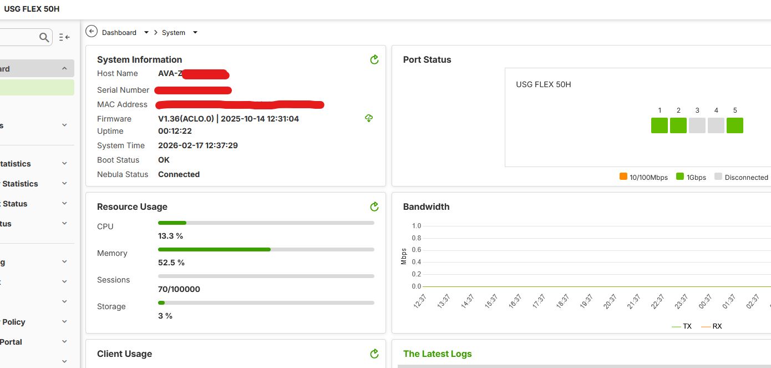Click the Port Status panel heading
The image size is (771, 368).
[427, 59]
